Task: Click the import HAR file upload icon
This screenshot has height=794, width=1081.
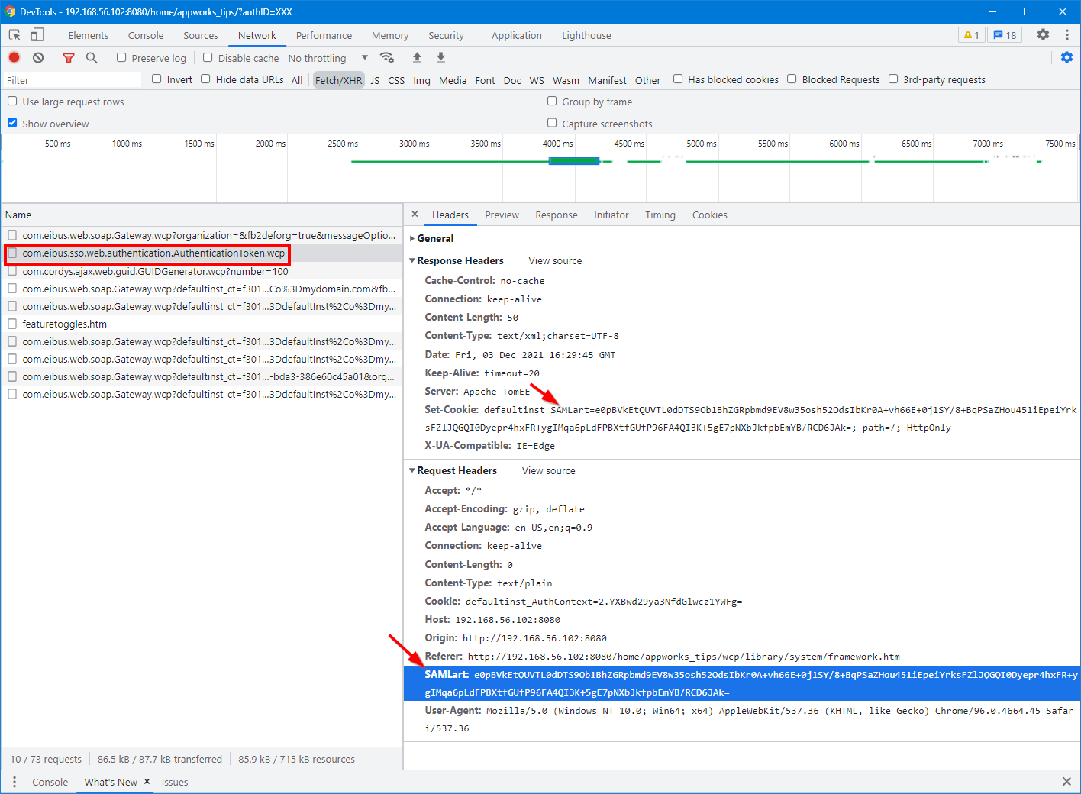Action: (x=417, y=58)
